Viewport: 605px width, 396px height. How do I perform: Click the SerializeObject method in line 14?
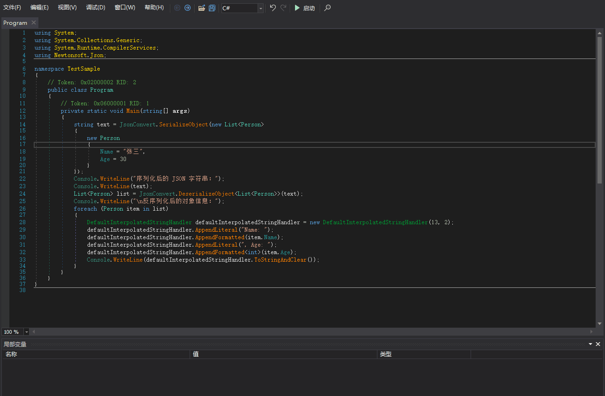pyautogui.click(x=184, y=125)
